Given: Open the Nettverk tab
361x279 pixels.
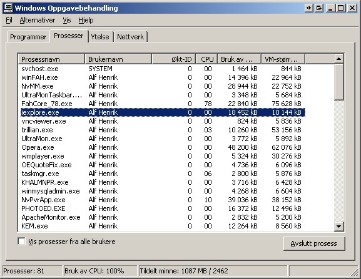Looking at the screenshot, I should point(130,37).
